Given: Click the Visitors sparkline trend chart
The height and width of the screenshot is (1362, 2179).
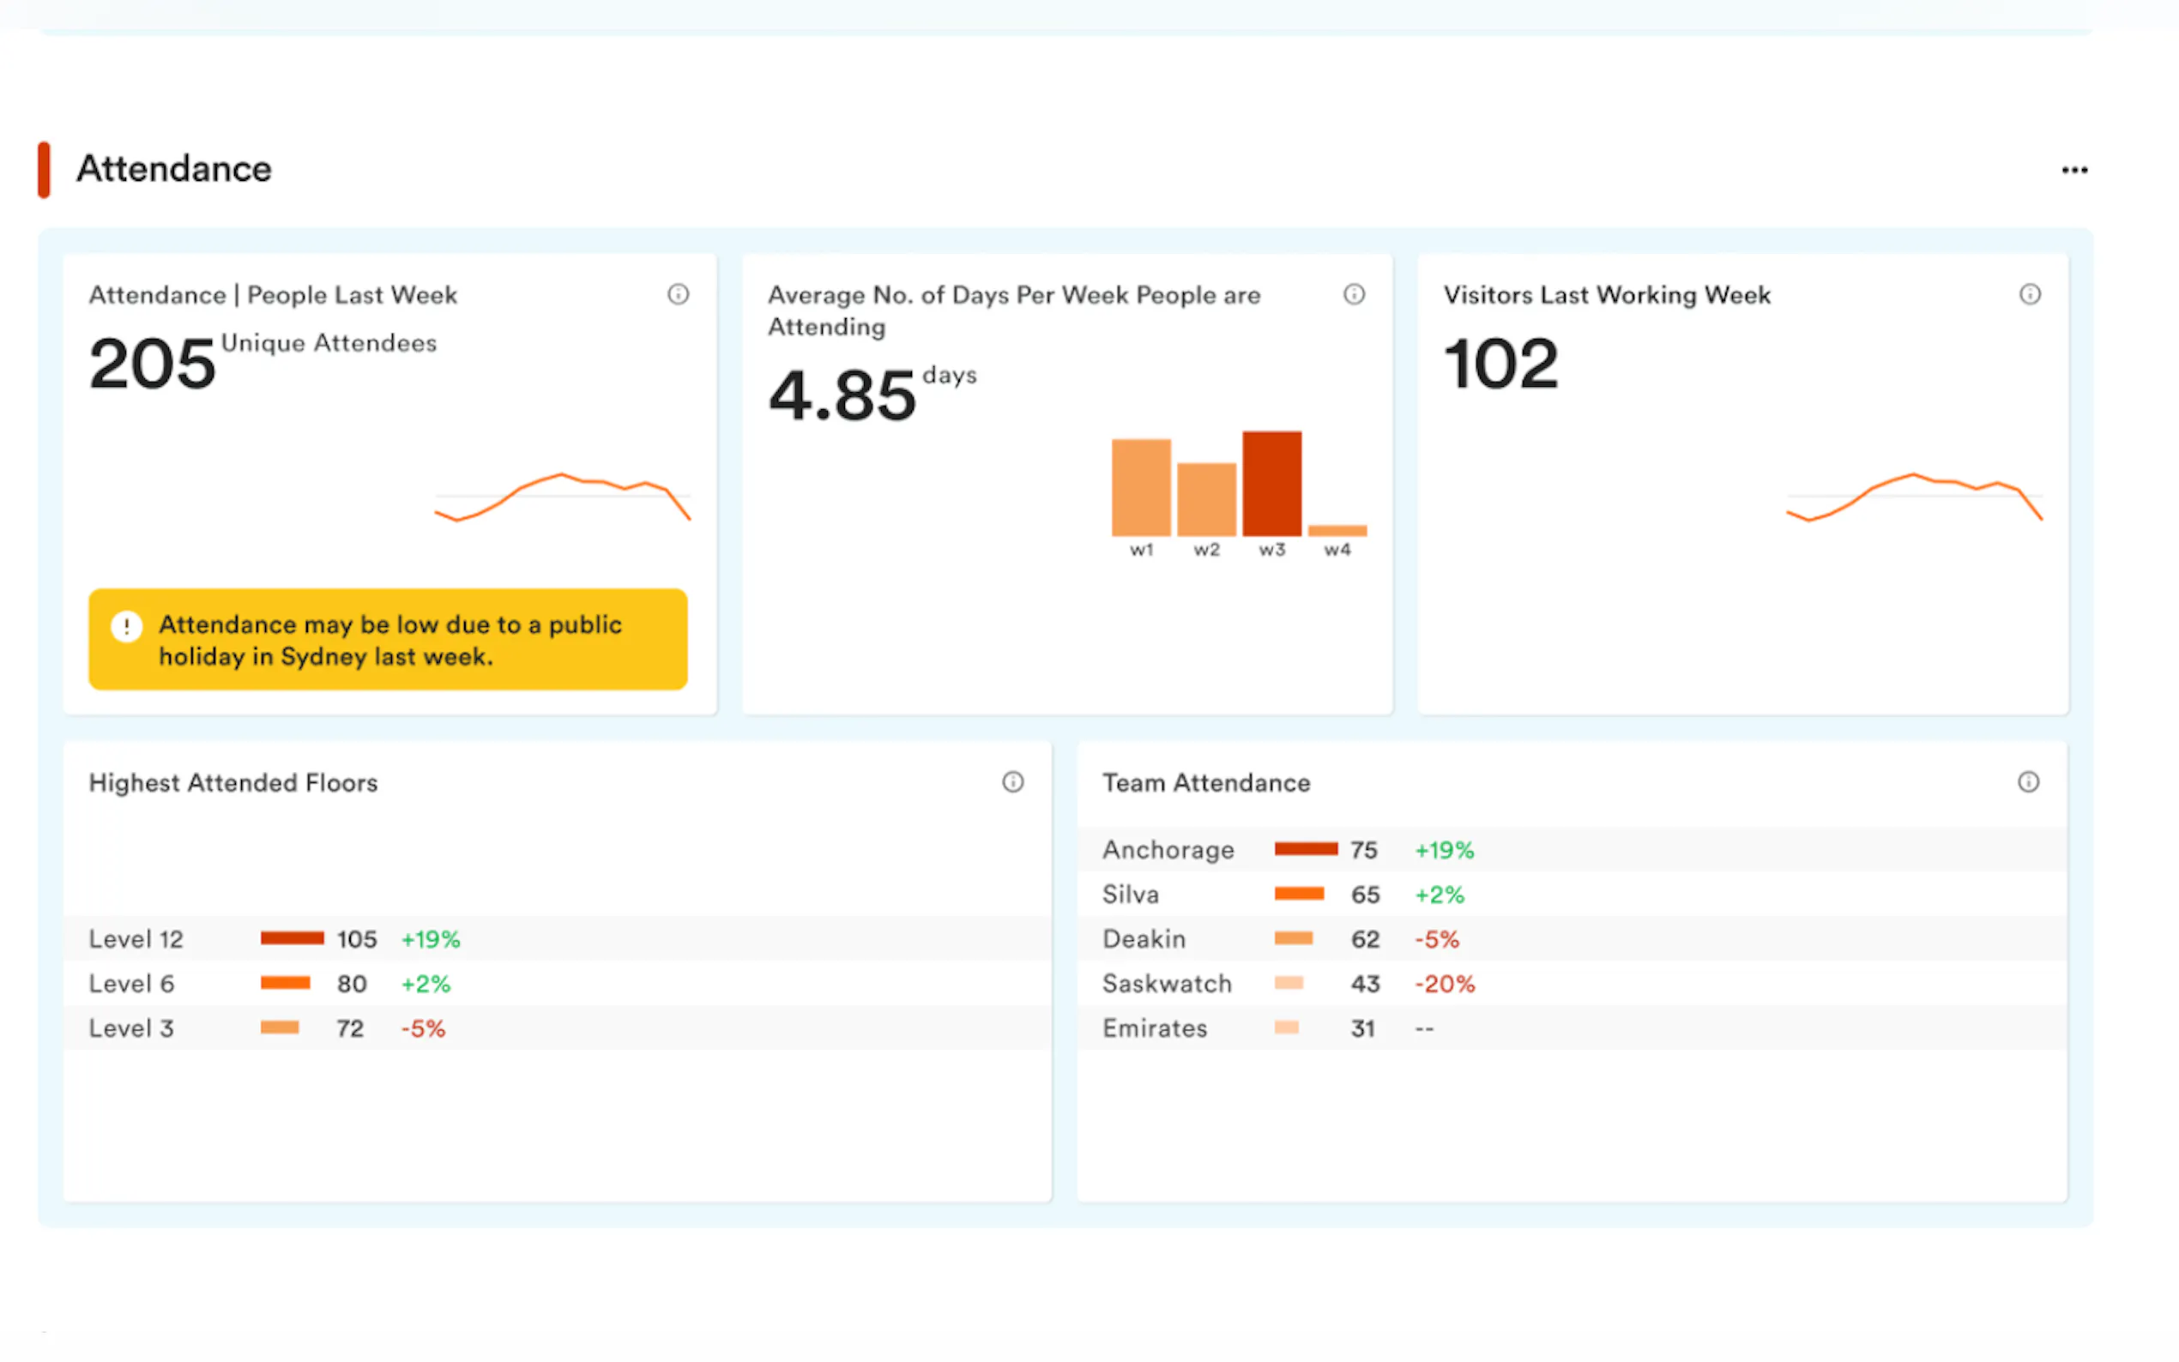Looking at the screenshot, I should (1913, 496).
